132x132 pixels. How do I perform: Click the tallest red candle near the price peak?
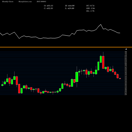coord(103,62)
